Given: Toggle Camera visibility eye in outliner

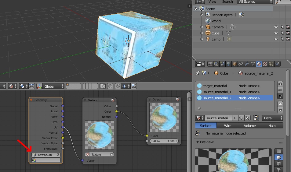Looking at the screenshot, I should [x=276, y=27].
